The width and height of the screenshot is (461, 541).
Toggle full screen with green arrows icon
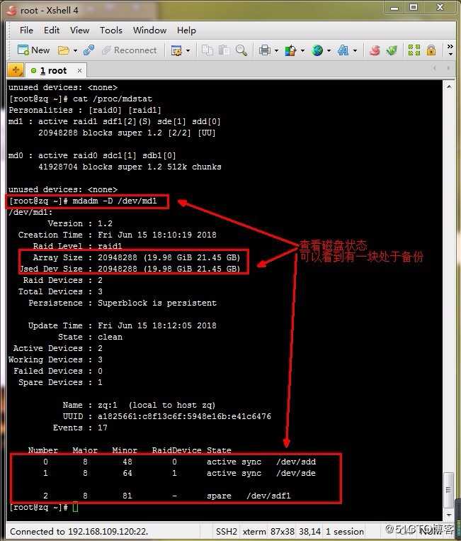pos(414,50)
